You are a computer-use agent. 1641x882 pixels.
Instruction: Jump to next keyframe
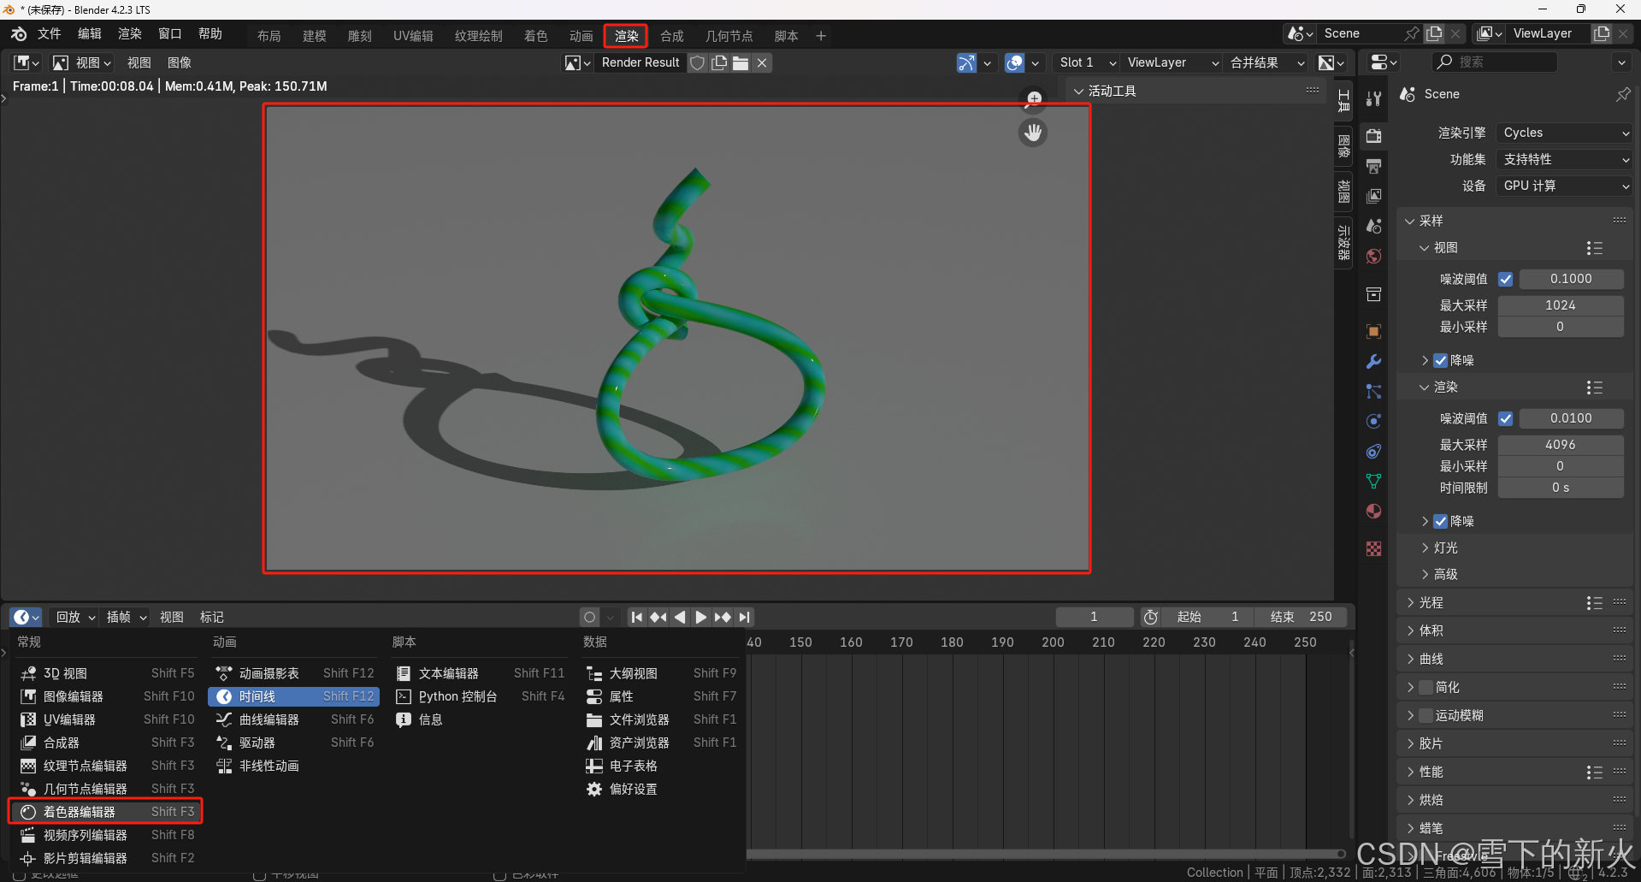pyautogui.click(x=723, y=617)
